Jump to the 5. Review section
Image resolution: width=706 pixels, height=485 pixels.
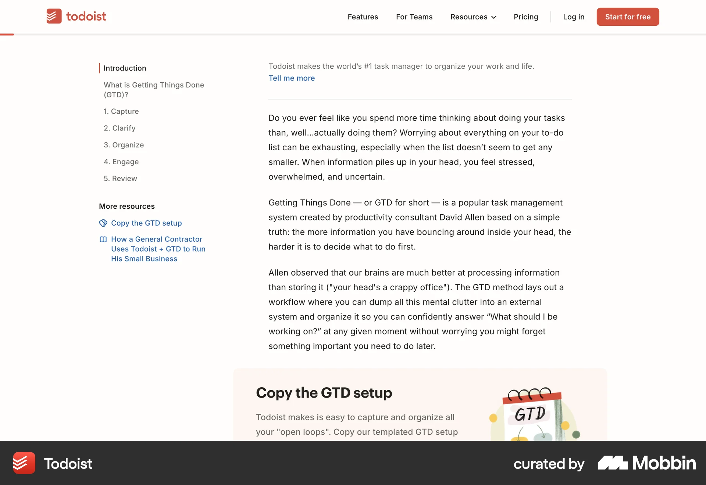[120, 179]
